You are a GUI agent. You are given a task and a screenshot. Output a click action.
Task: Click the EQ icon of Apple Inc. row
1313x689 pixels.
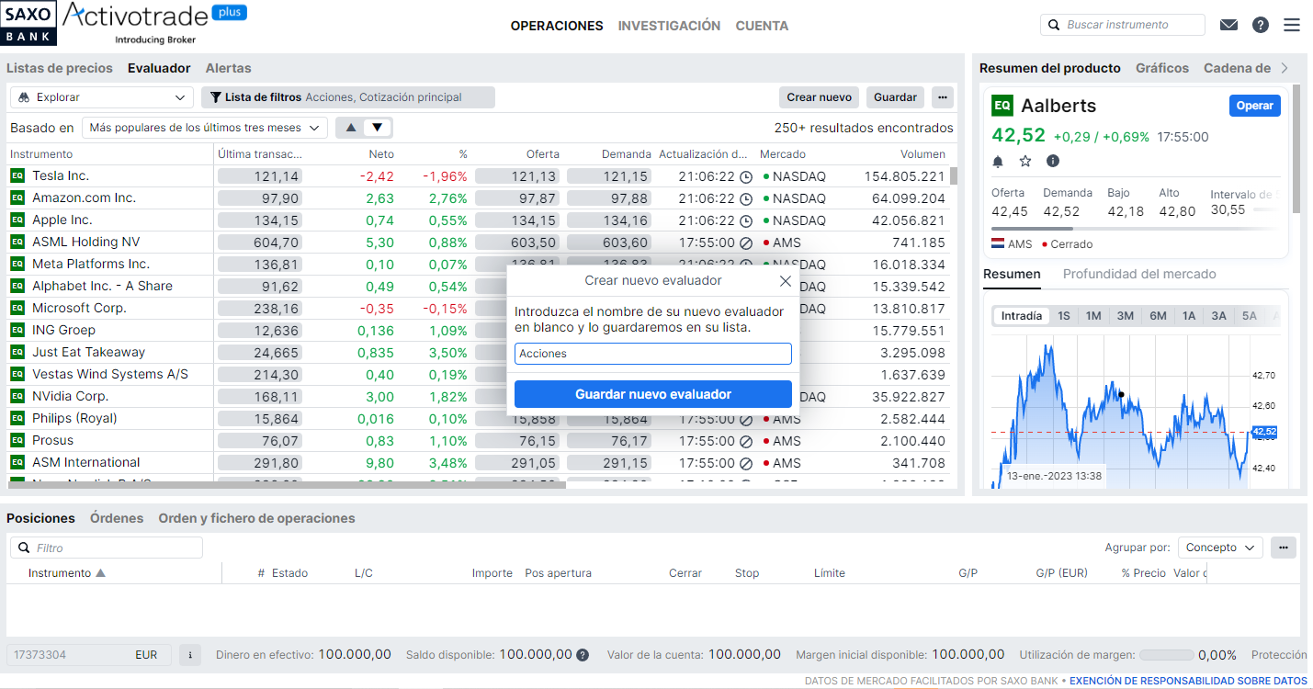(17, 220)
